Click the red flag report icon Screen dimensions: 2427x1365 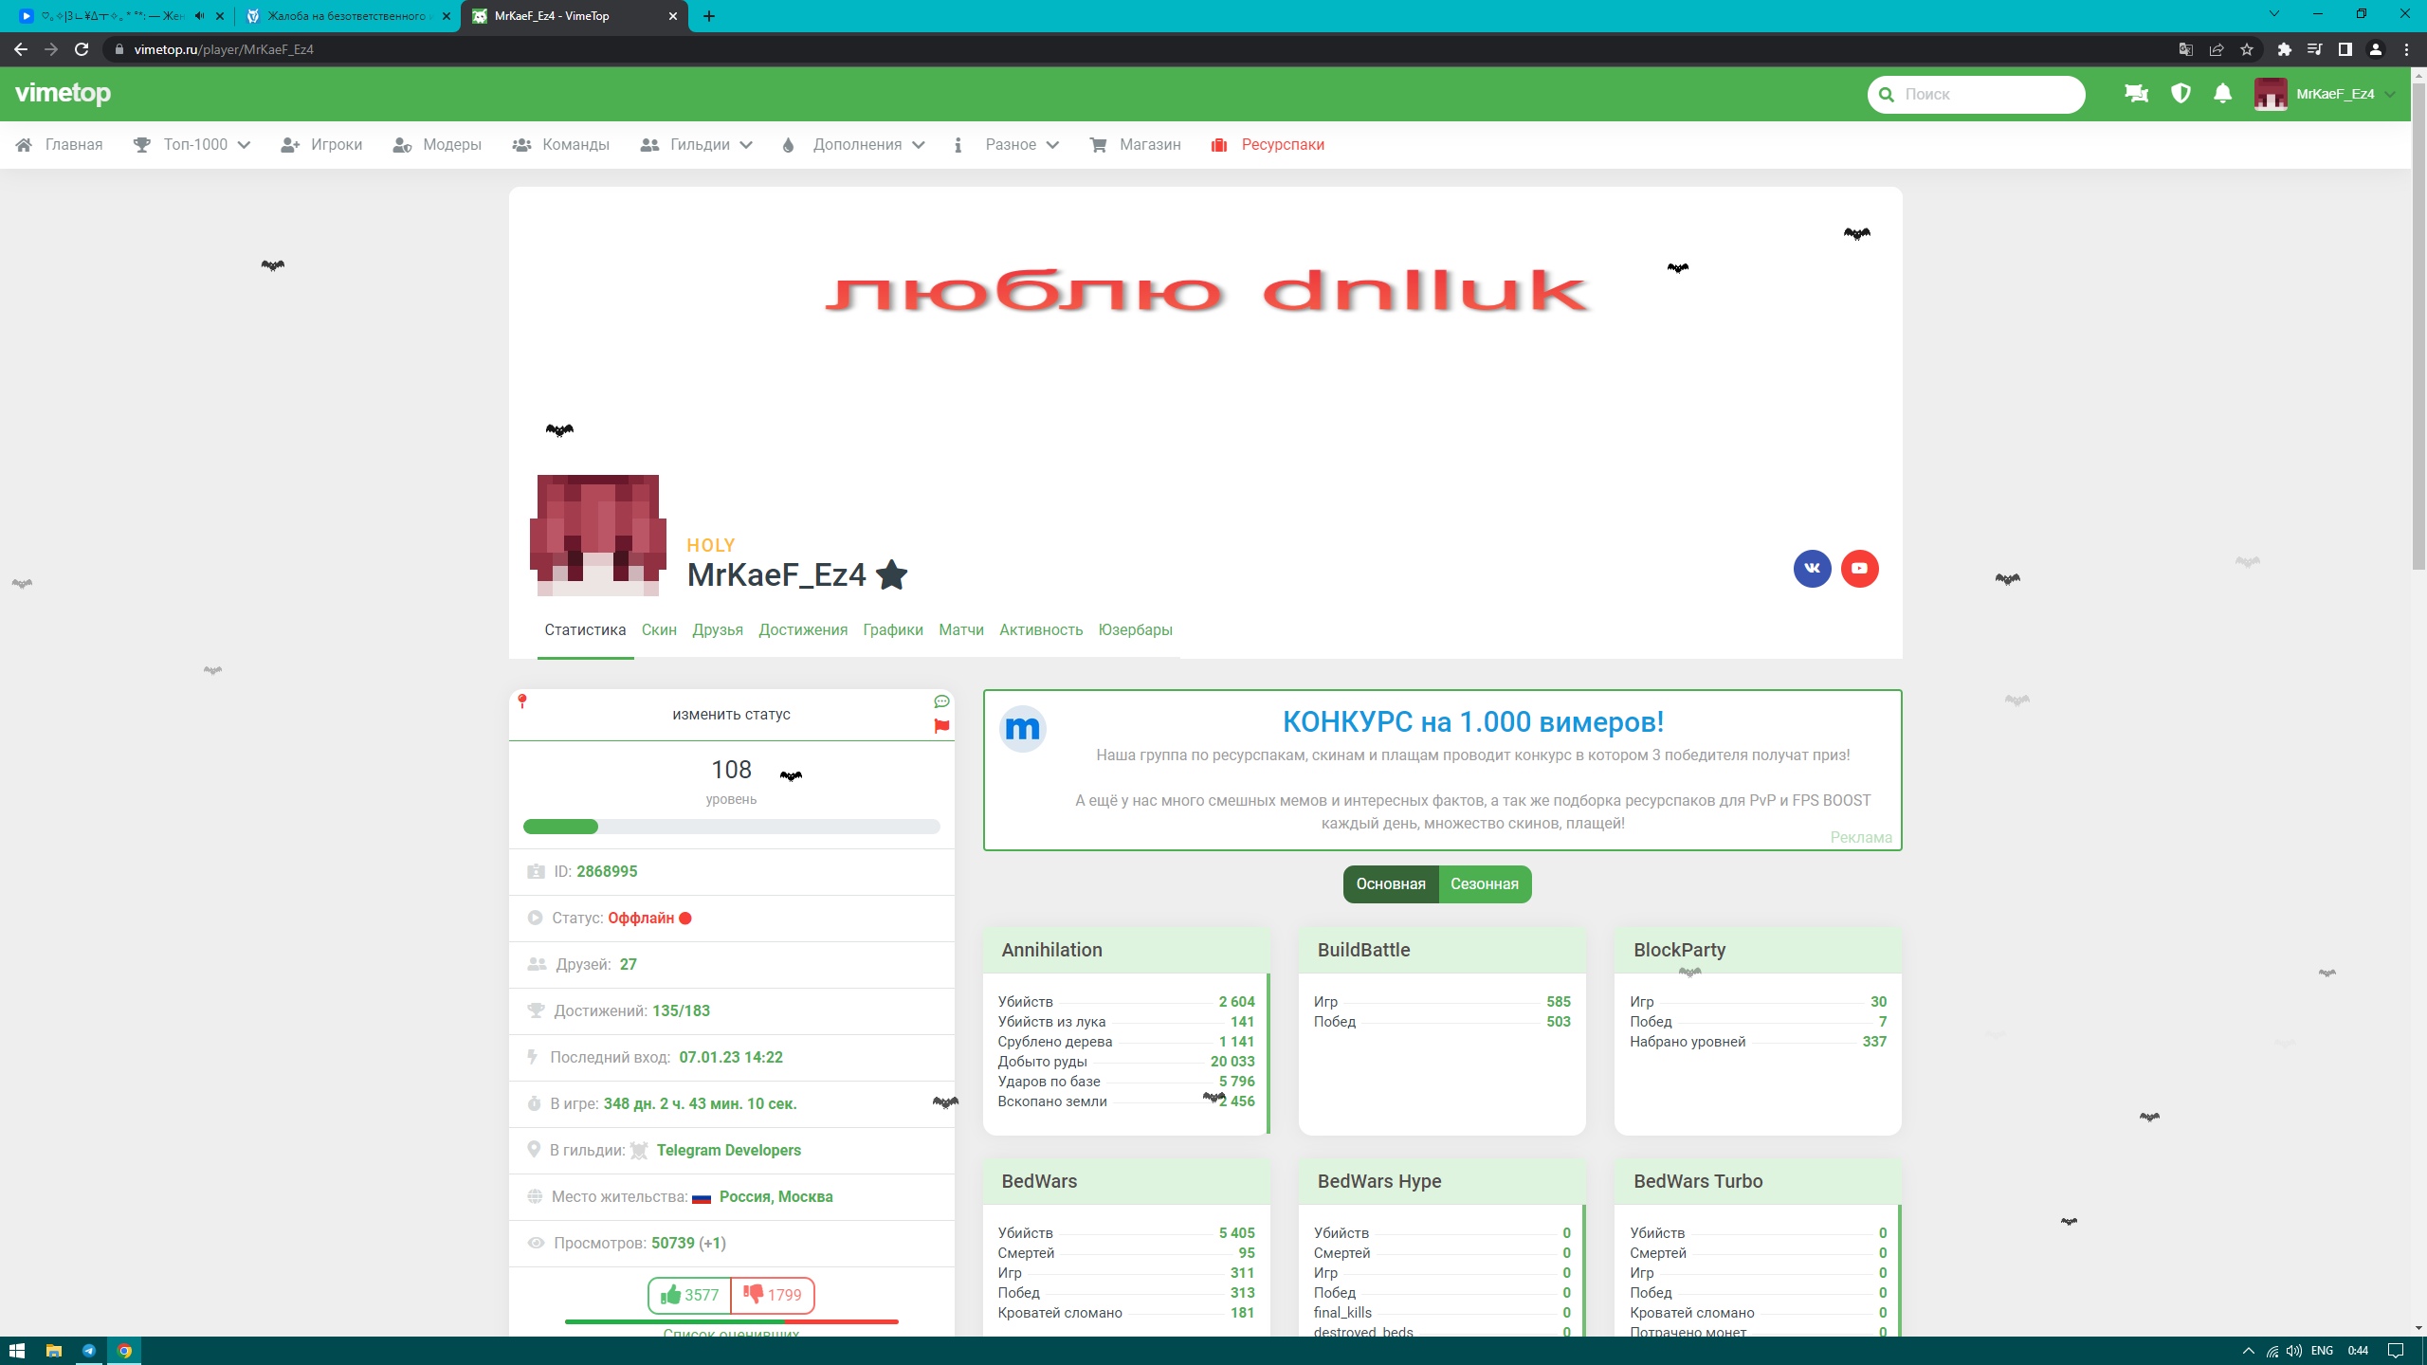click(941, 726)
